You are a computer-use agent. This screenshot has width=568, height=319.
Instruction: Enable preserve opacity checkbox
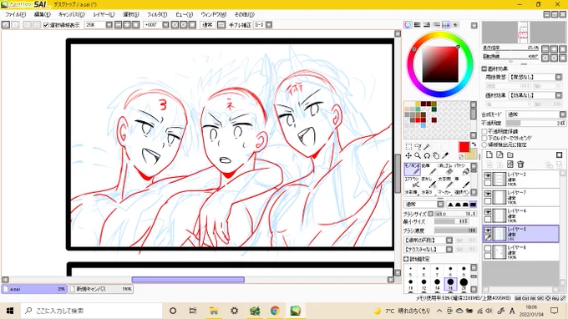coord(484,131)
